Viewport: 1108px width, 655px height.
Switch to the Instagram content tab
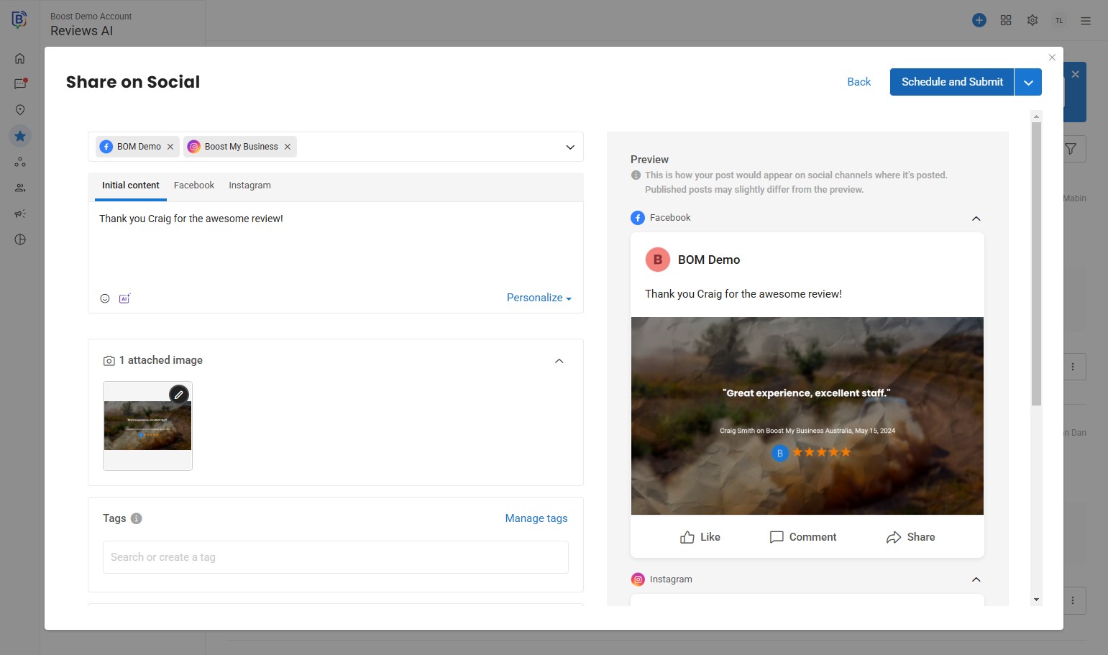point(249,185)
